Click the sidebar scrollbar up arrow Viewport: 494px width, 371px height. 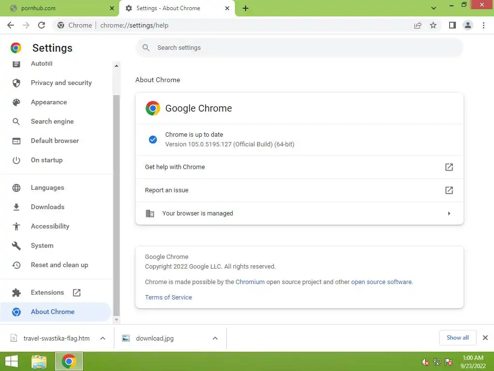[x=116, y=66]
